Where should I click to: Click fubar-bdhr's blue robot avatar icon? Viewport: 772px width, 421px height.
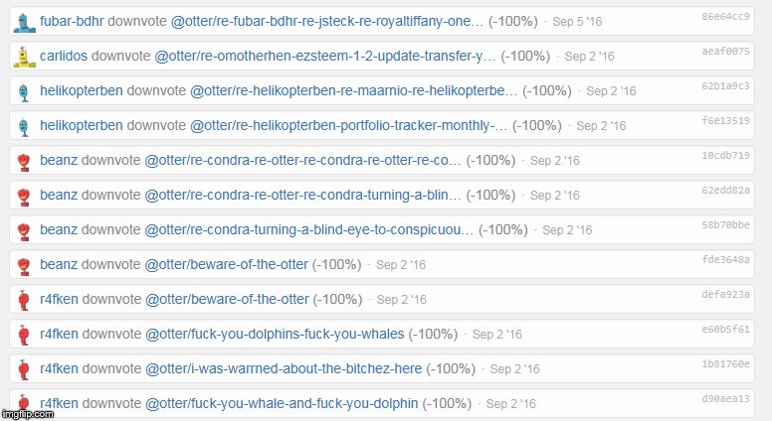point(24,23)
